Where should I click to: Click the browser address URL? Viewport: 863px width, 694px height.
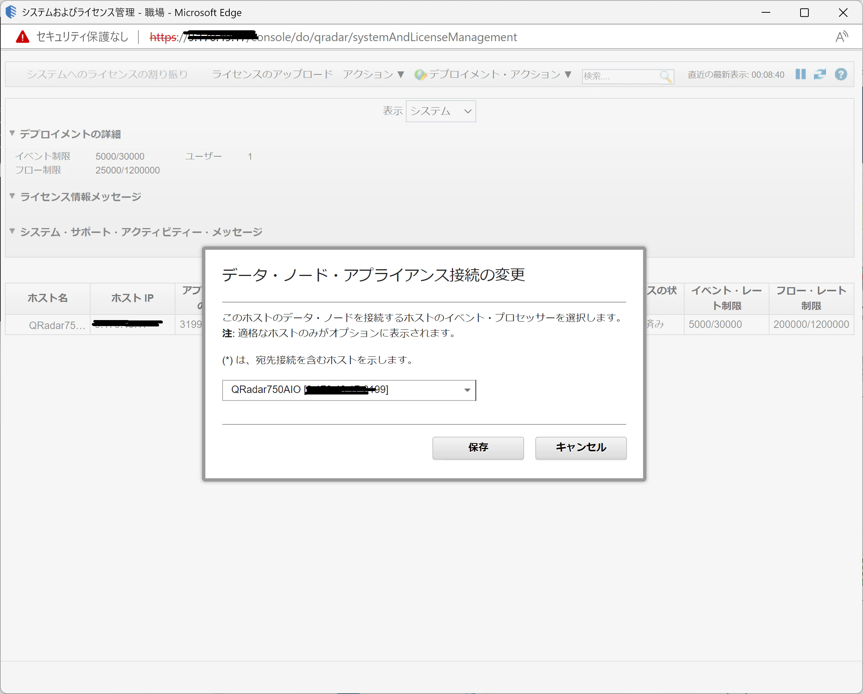point(333,37)
